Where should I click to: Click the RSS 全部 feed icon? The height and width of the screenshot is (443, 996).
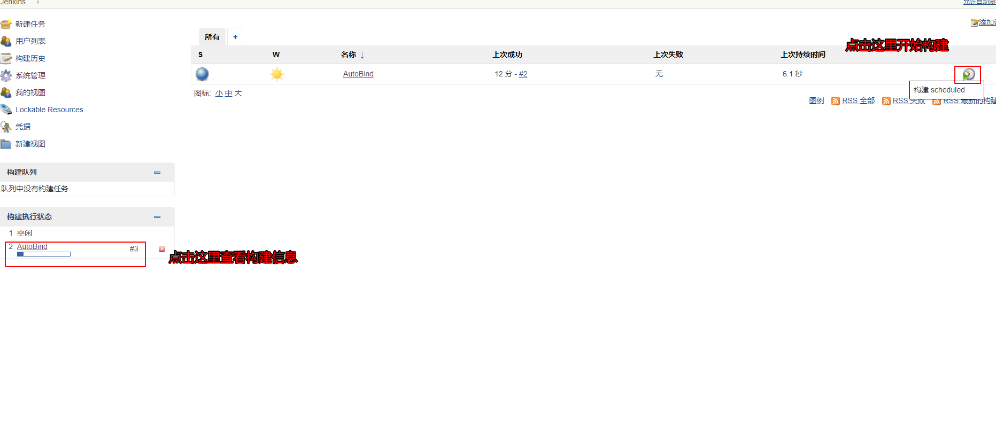pos(836,101)
